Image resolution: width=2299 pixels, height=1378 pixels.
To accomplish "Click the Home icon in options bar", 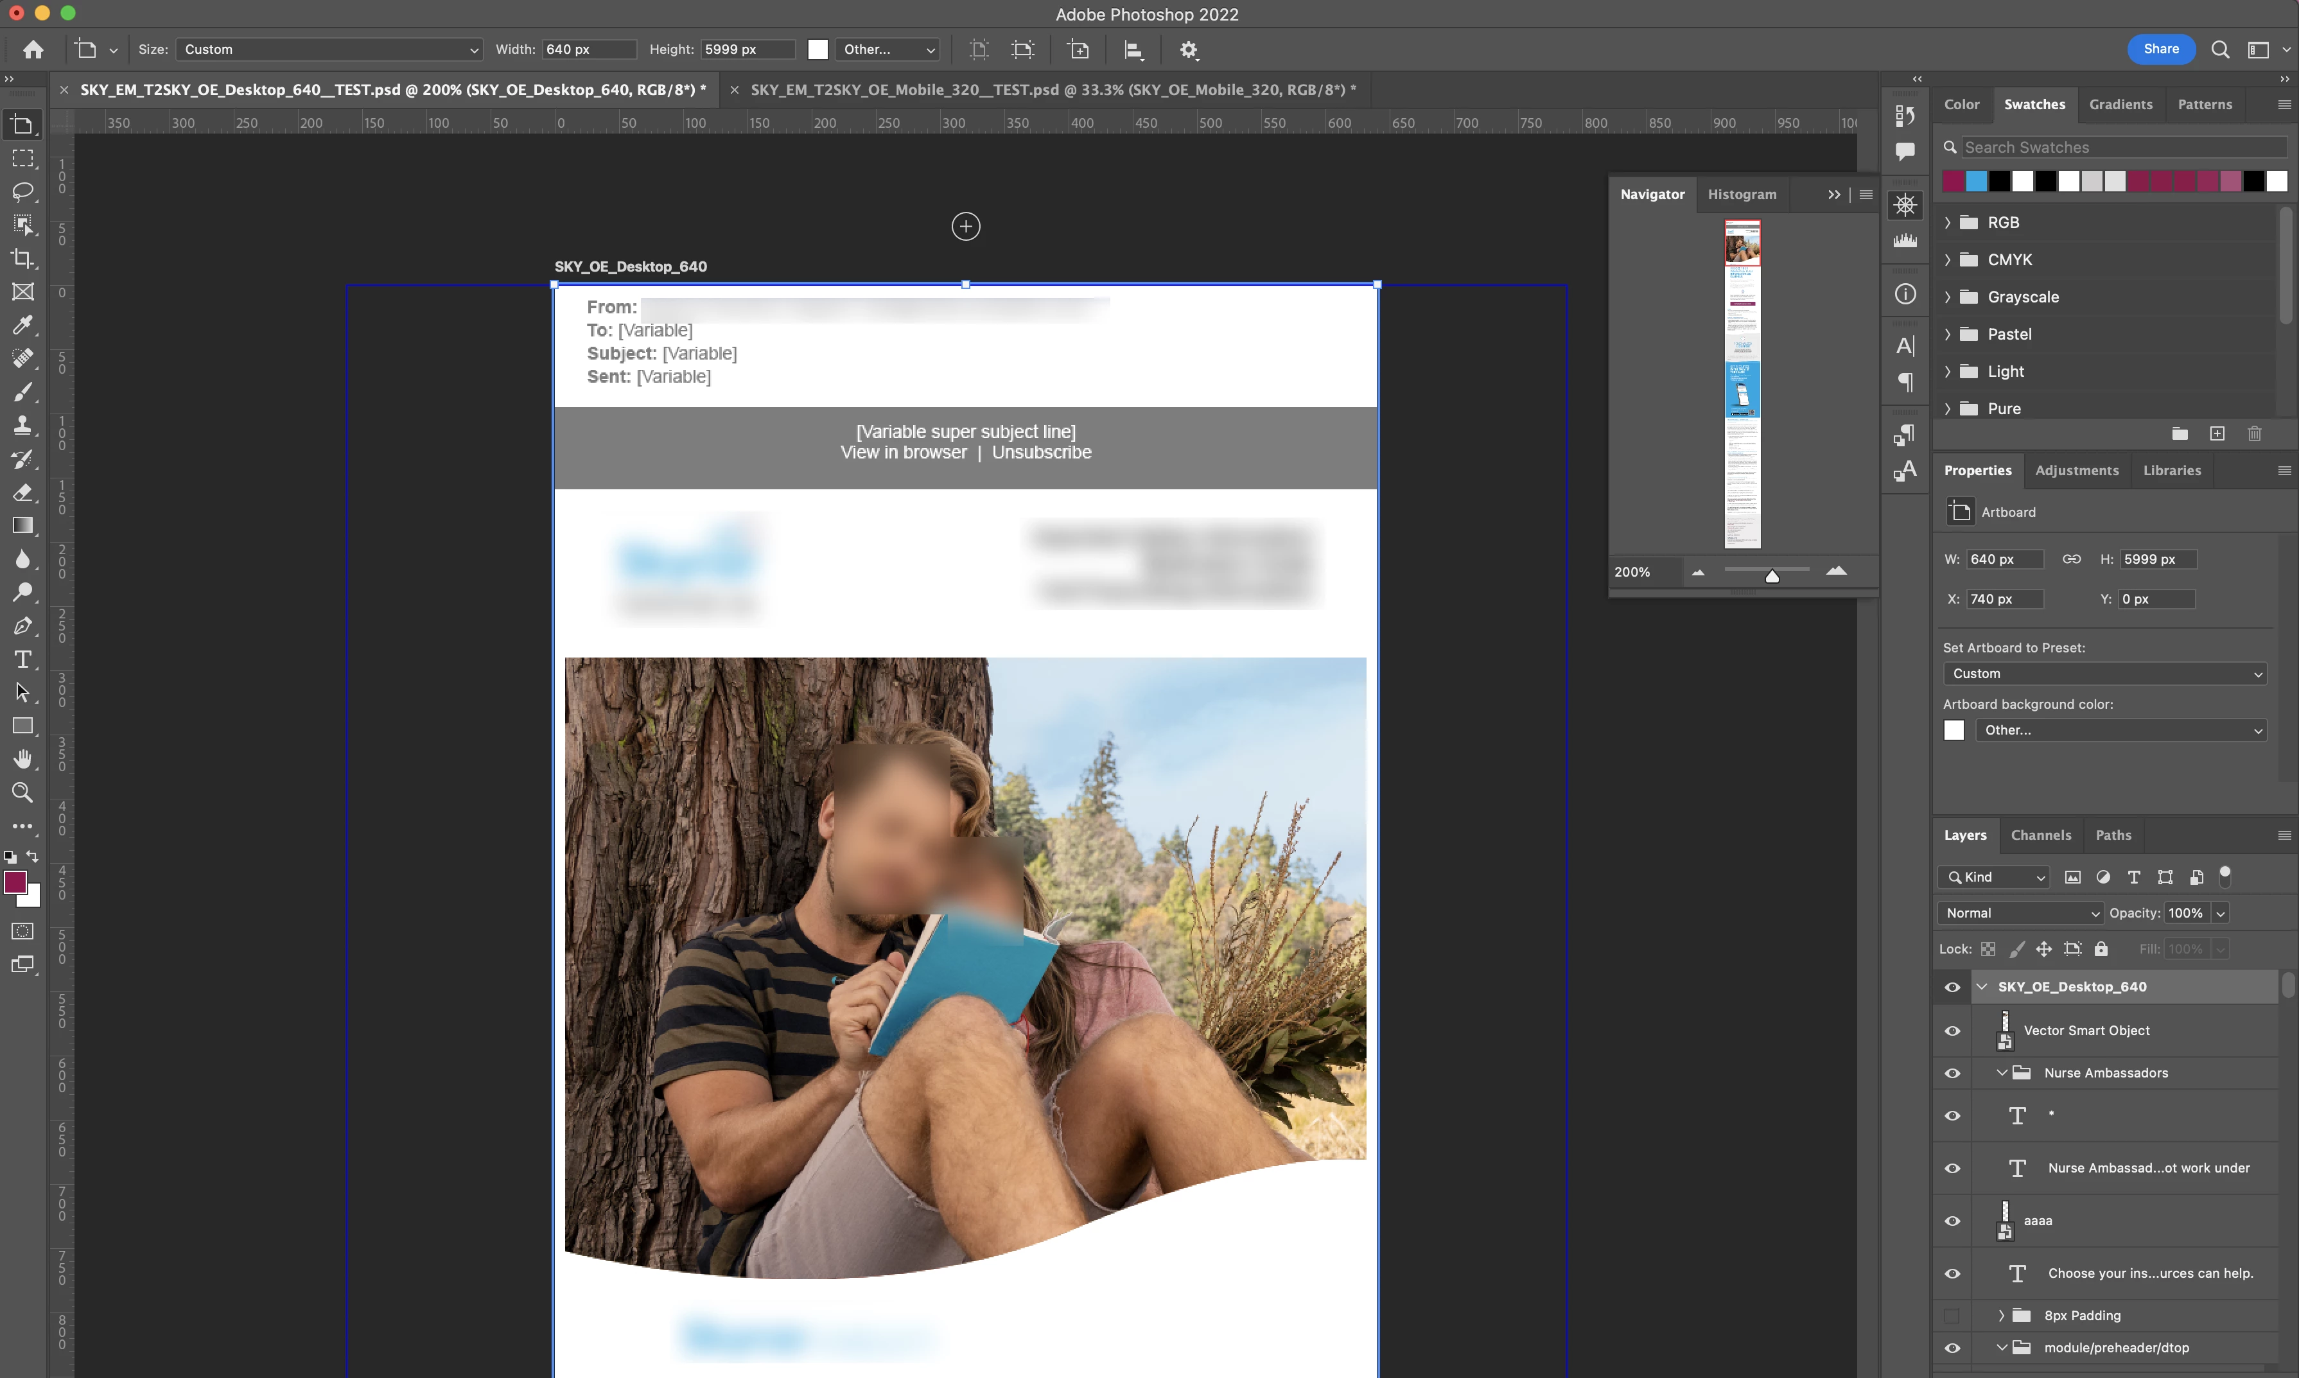I will [x=33, y=49].
